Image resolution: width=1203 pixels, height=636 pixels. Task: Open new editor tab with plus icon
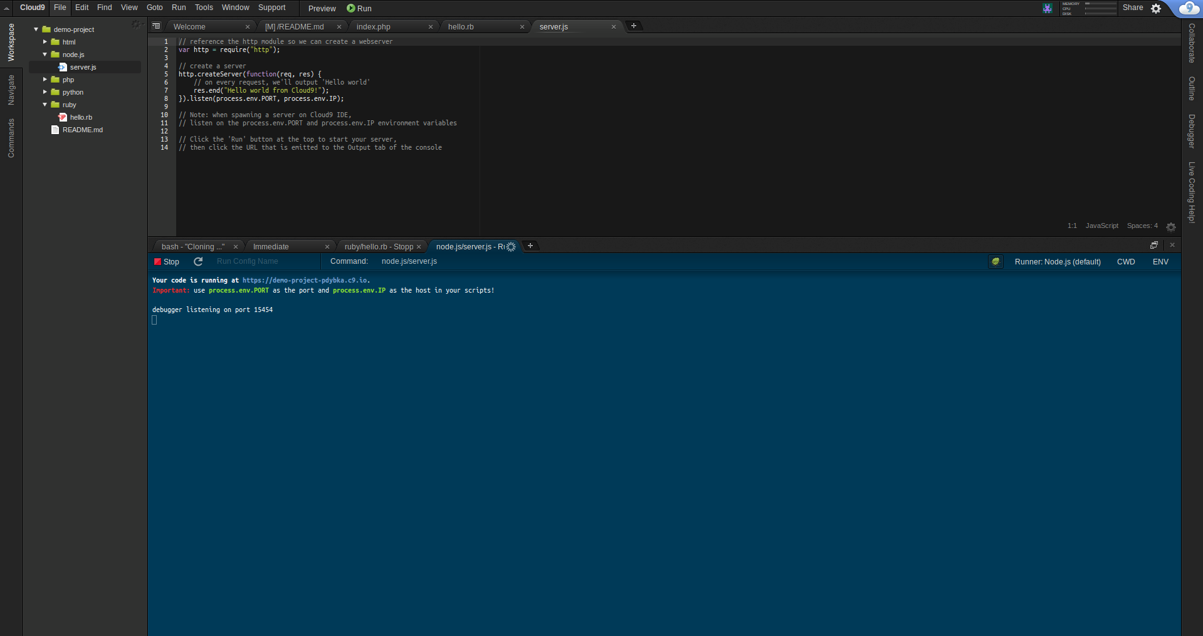coord(634,26)
